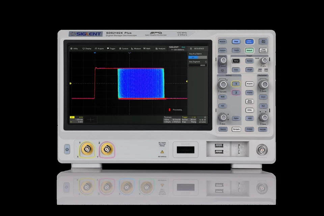Open the Acquire icon in the menu bar
Image resolution: width=324 pixels, height=216 pixels.
pyautogui.click(x=99, y=48)
